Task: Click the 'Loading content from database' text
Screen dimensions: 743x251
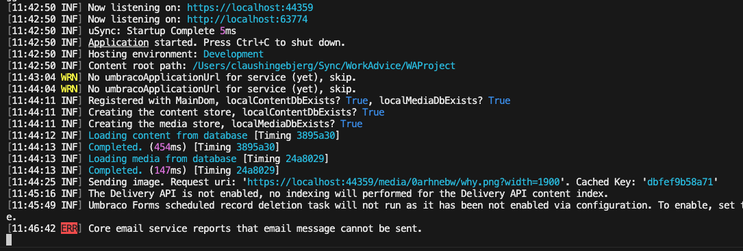Action: pyautogui.click(x=168, y=135)
